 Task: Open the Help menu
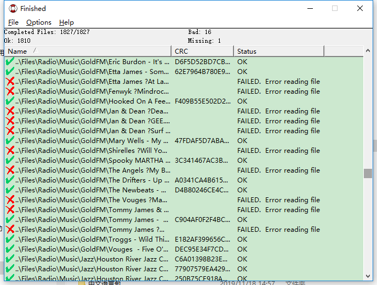click(x=66, y=22)
